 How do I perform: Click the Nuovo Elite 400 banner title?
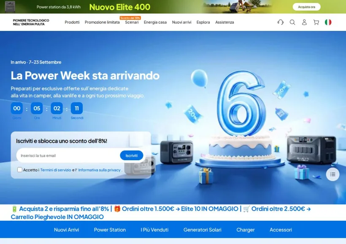120,7
